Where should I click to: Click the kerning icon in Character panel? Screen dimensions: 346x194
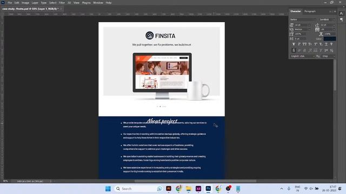point(291,29)
